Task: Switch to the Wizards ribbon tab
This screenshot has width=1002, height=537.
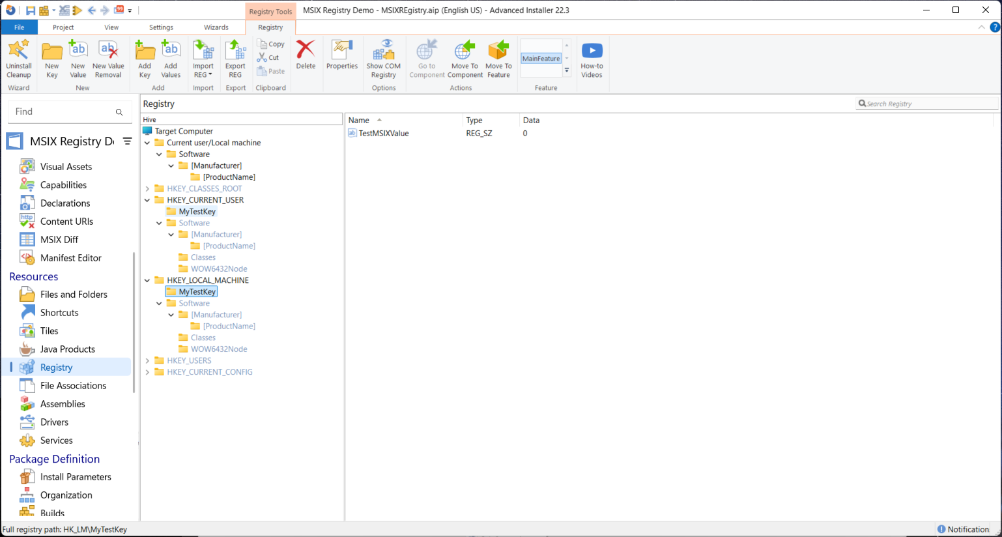Action: (216, 27)
